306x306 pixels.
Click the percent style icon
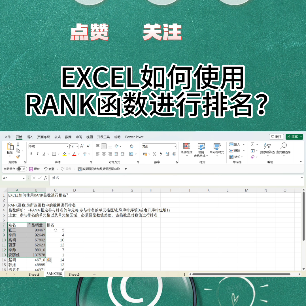(154, 154)
